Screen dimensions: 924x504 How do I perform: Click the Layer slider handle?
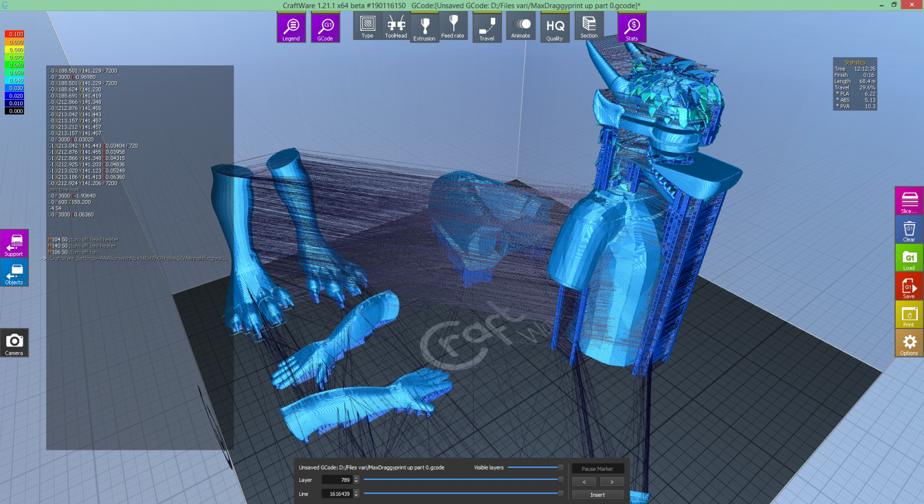click(561, 479)
